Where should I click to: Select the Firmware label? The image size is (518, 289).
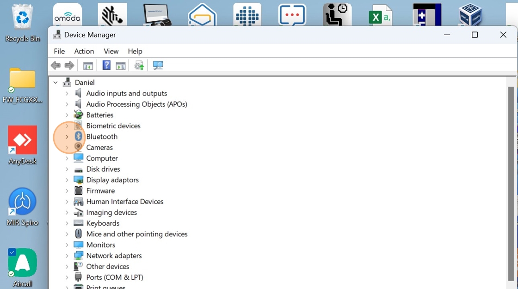100,191
